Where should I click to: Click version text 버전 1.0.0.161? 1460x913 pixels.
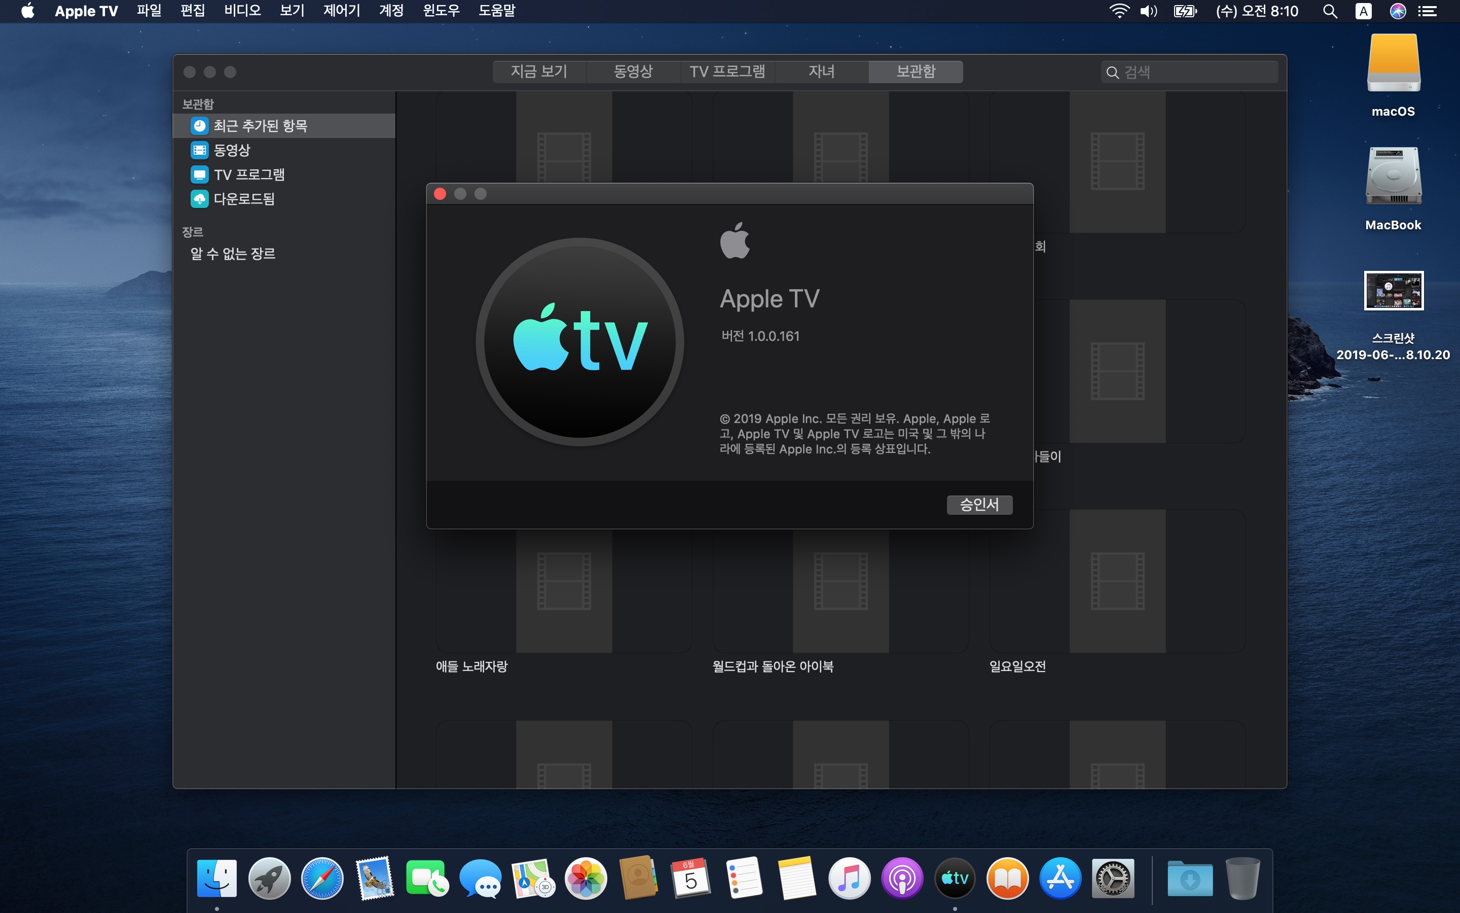click(760, 336)
